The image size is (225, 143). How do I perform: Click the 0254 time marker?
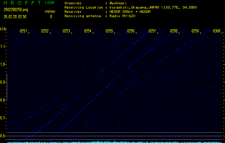88,31
